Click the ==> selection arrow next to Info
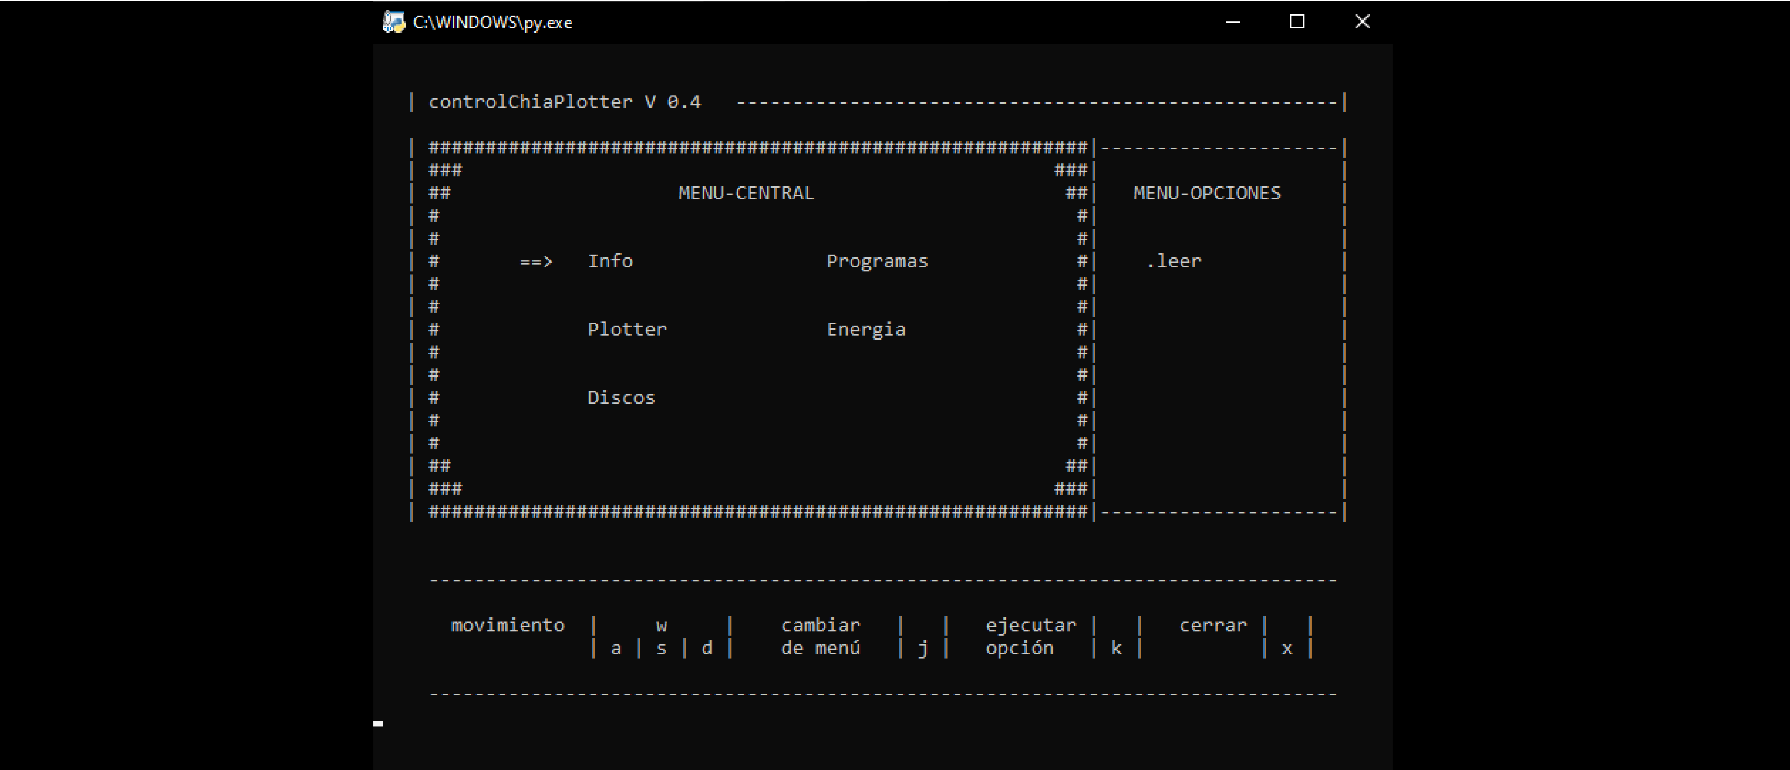 pyautogui.click(x=536, y=261)
